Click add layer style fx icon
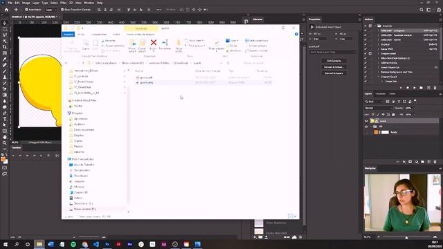This screenshot has width=443, height=249. coord(404,162)
